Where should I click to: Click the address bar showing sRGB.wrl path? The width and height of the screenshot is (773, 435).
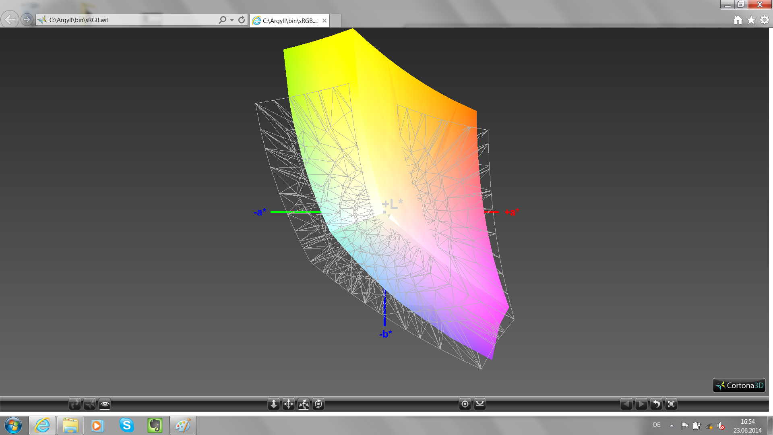coord(129,20)
